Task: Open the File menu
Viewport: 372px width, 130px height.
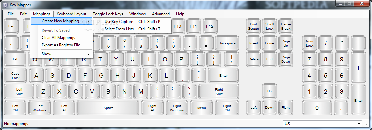Action: (11, 14)
